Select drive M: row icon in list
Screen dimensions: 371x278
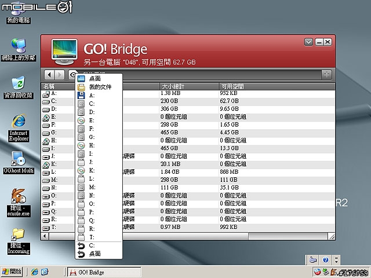(x=46, y=181)
